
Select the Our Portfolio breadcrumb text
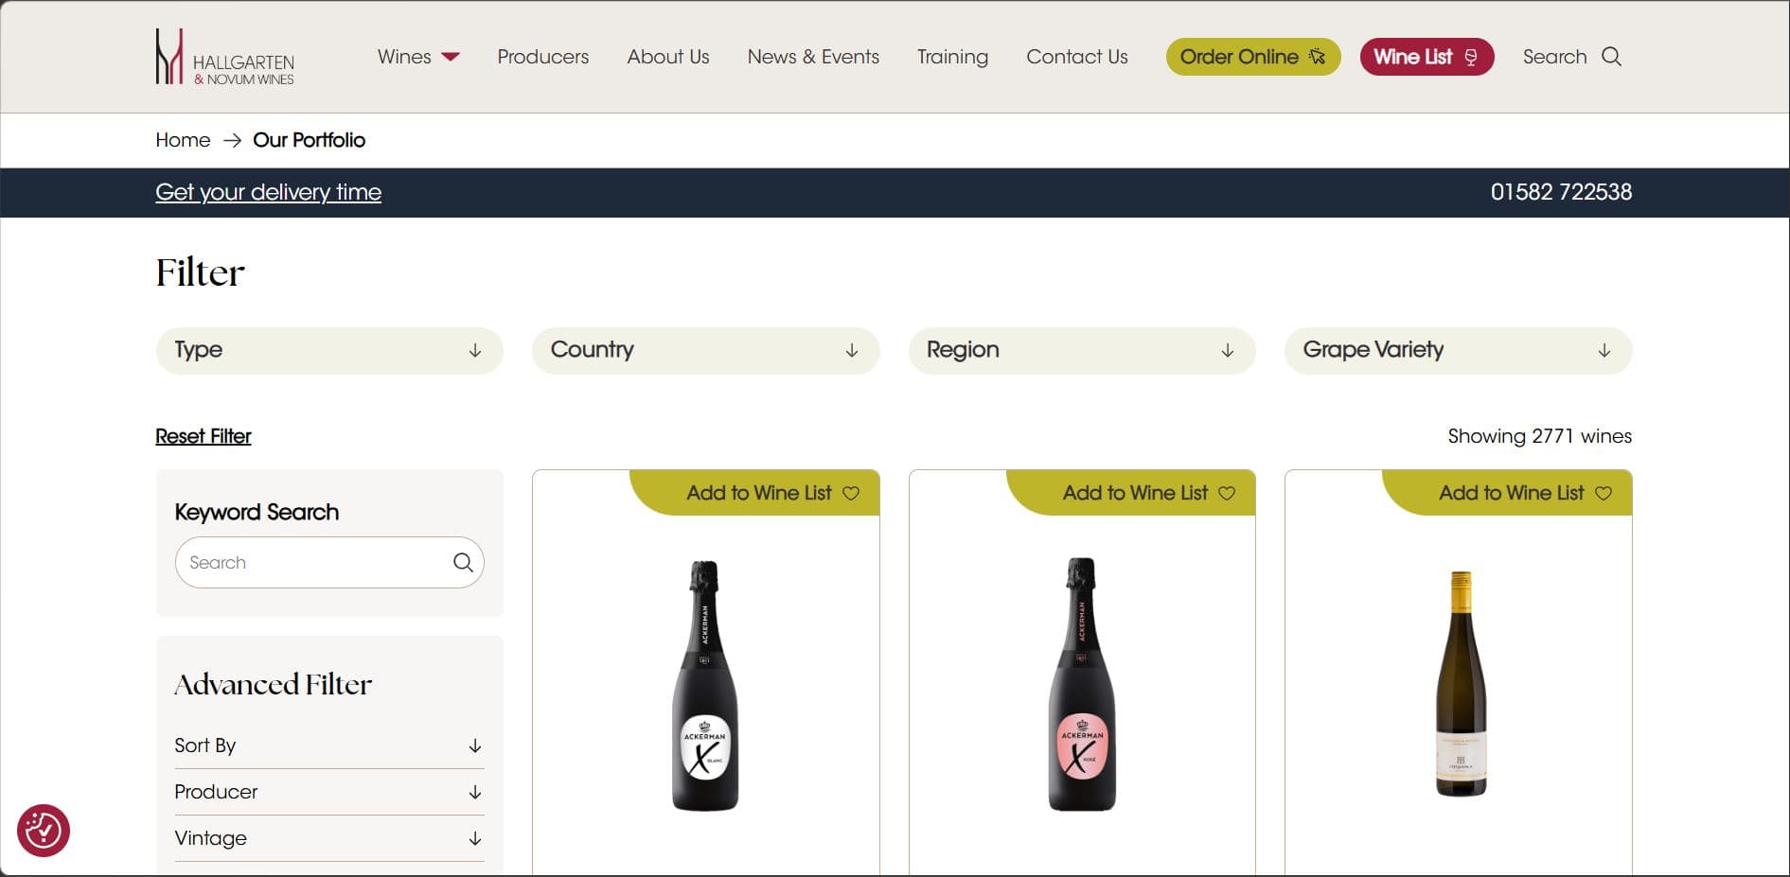[x=309, y=140]
